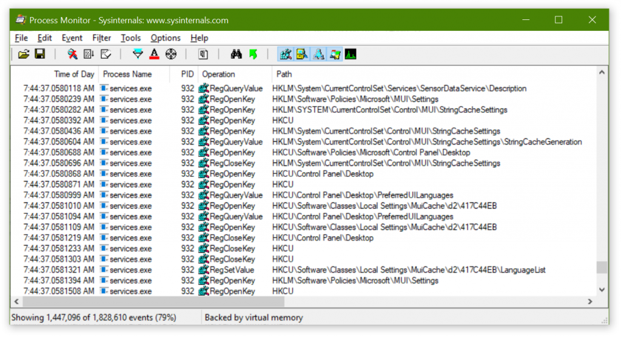Click the Save floppy disk icon
Image resolution: width=621 pixels, height=337 pixels.
[40, 54]
